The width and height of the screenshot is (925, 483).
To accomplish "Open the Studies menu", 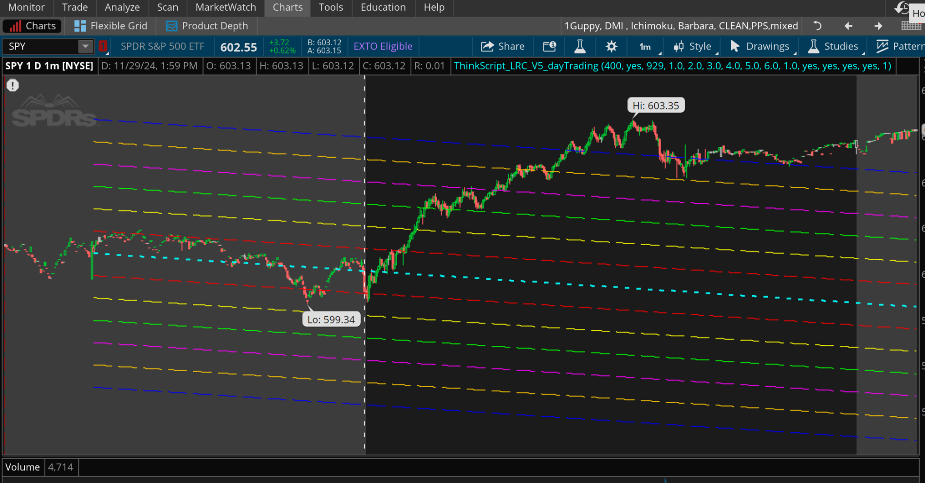I will point(833,46).
